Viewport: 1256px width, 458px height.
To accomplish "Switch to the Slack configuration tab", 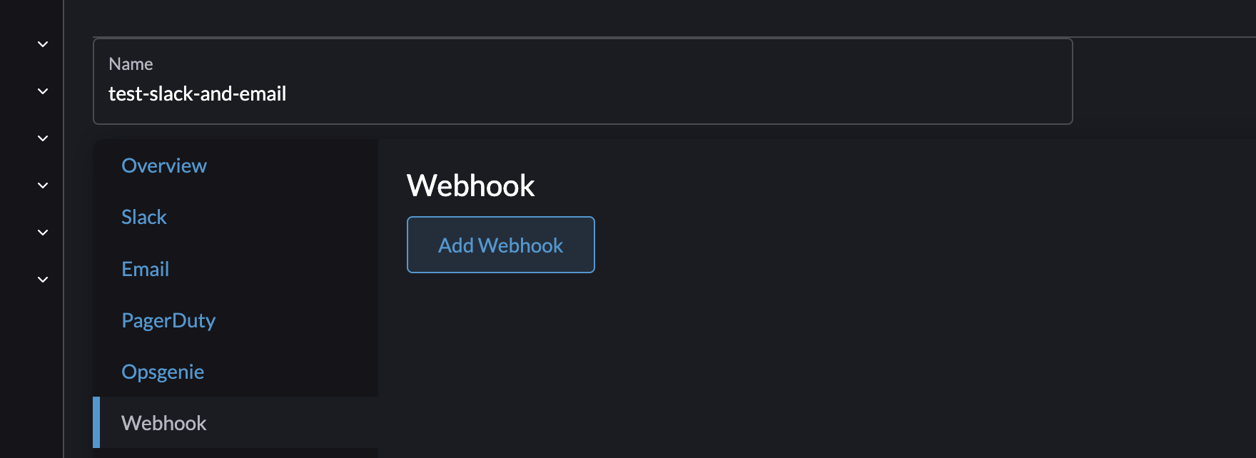I will [x=143, y=217].
